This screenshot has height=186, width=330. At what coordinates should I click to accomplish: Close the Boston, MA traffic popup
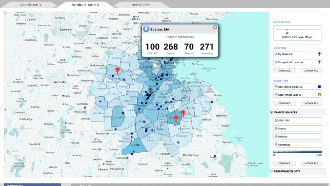[215, 28]
